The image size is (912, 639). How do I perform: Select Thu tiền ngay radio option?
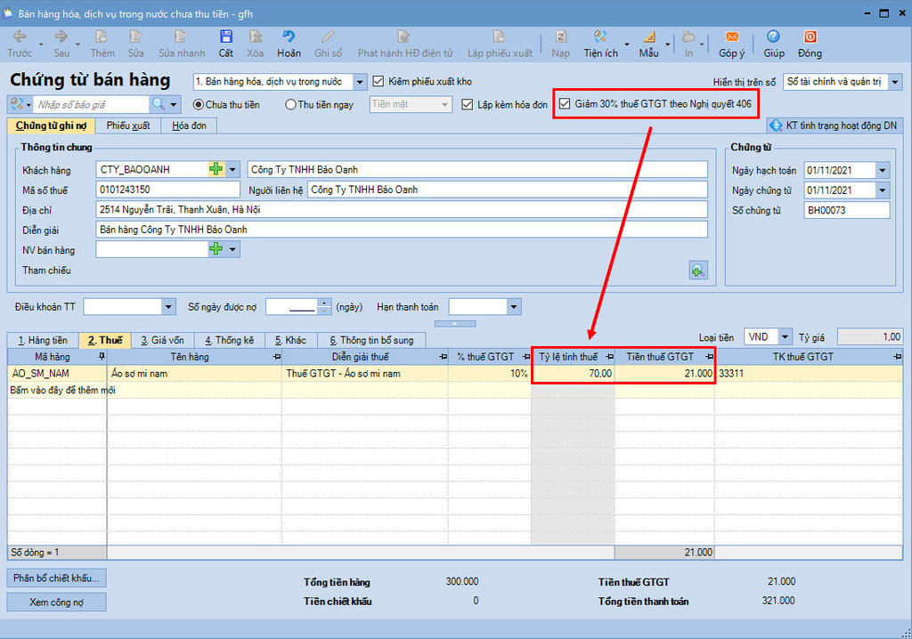pyautogui.click(x=291, y=105)
